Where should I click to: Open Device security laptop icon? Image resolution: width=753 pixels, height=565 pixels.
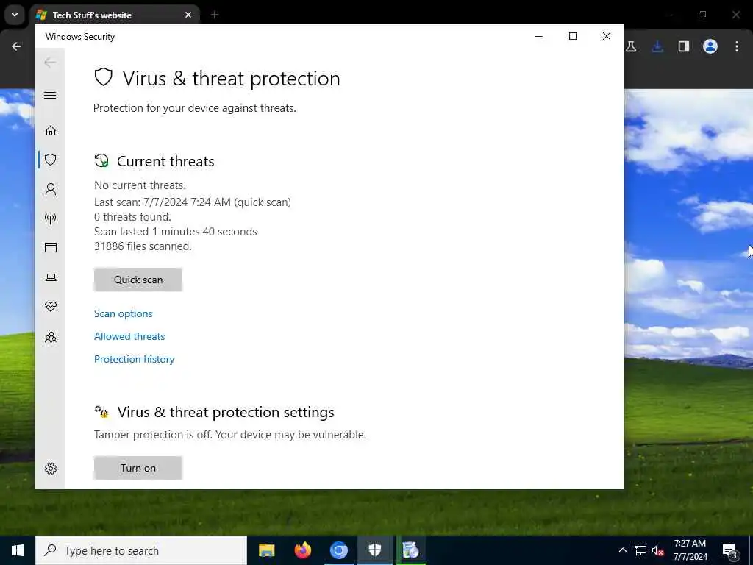tap(51, 277)
